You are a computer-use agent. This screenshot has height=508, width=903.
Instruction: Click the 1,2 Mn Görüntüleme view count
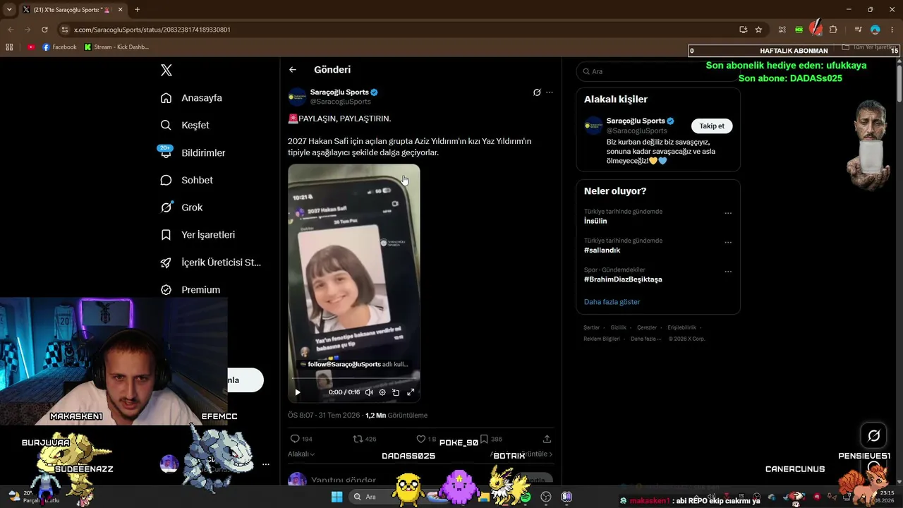click(x=396, y=416)
